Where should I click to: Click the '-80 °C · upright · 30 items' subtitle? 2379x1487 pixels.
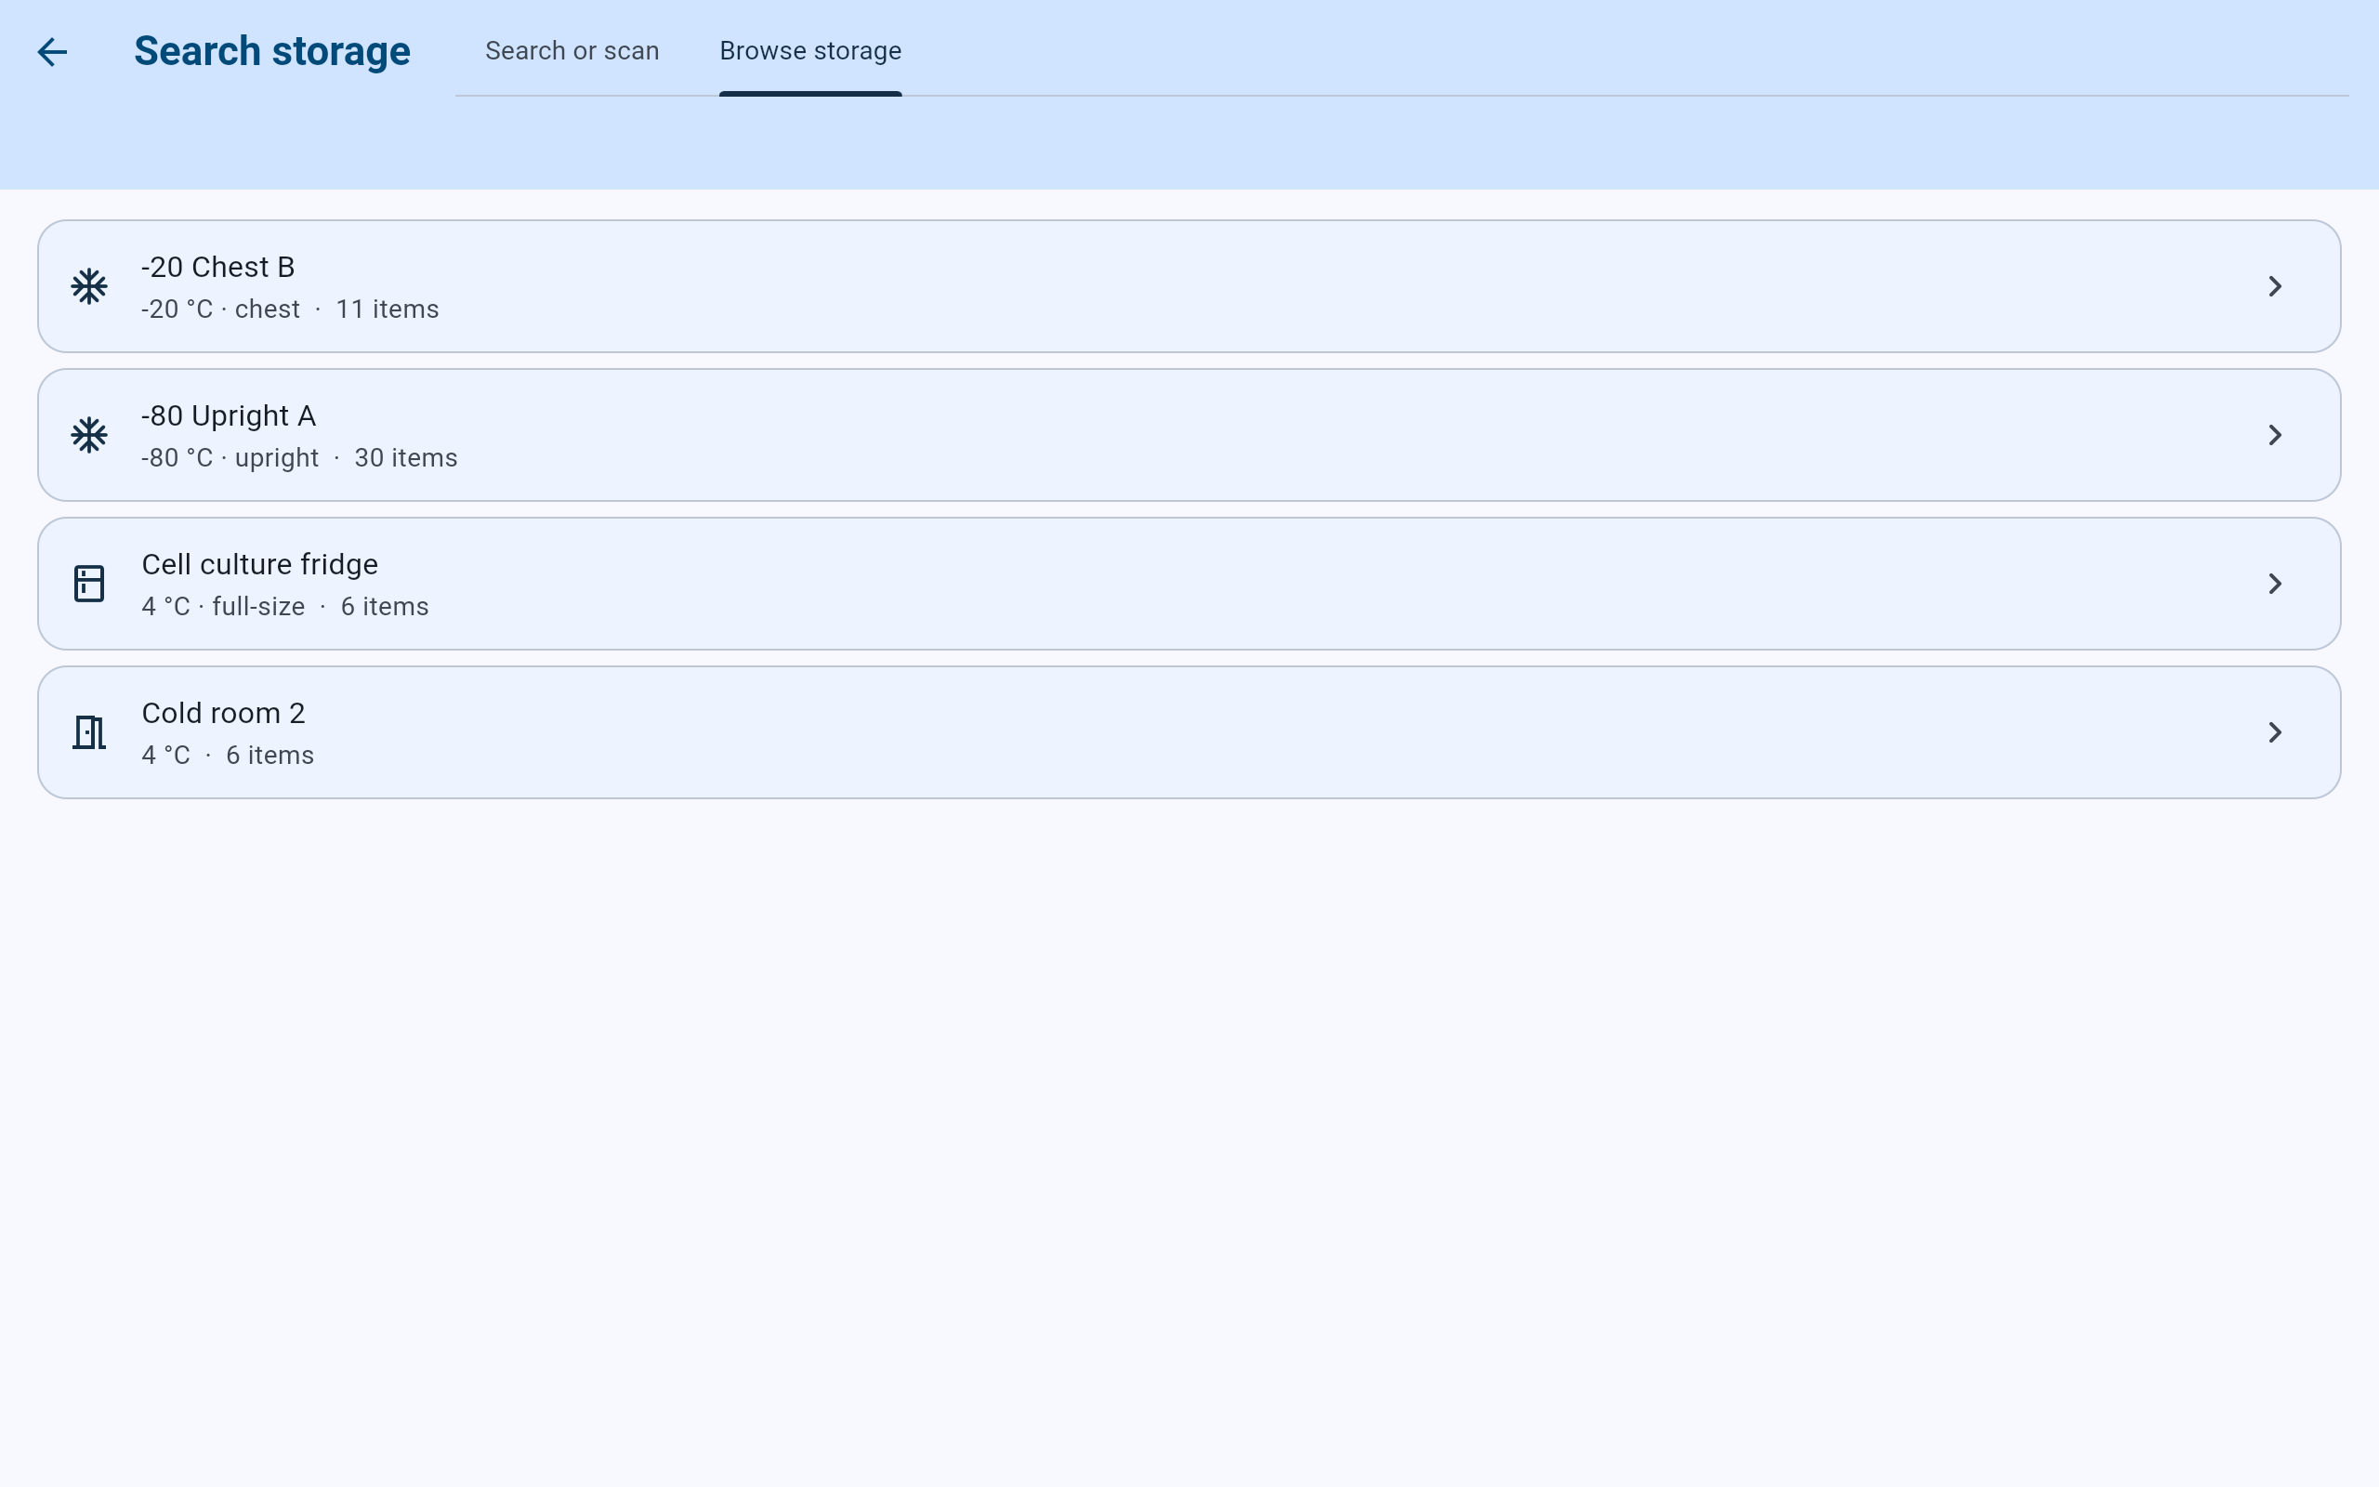[299, 457]
